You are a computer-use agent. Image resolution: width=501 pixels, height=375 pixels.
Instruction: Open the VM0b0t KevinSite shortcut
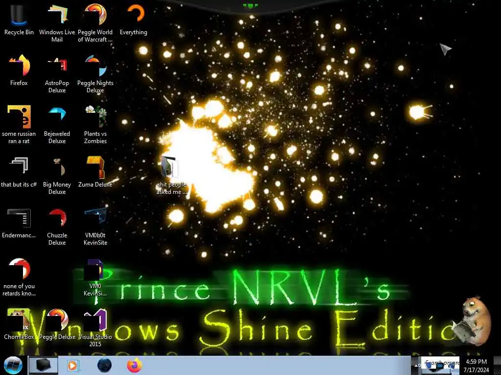pos(95,227)
